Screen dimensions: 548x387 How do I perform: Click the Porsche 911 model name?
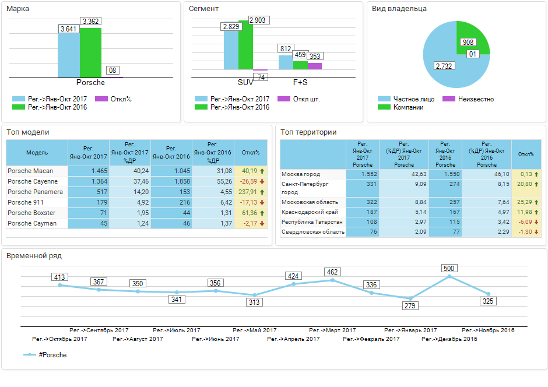(25, 203)
